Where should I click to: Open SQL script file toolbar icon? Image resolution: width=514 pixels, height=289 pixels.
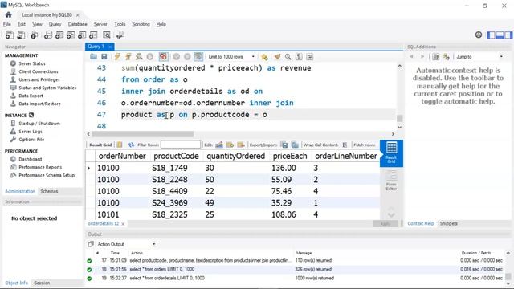pos(21,35)
